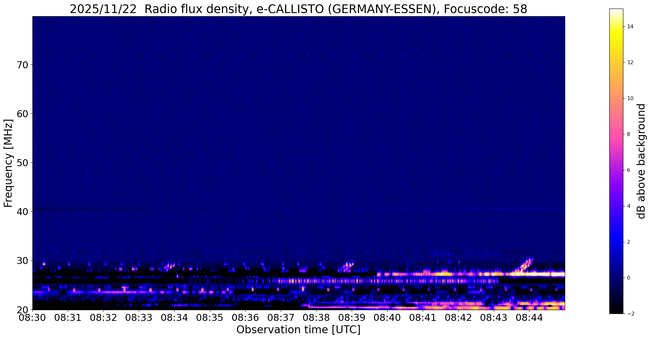This screenshot has width=651, height=339.
Task: Select the 40 tick on the frequency axis
Action: (22, 212)
